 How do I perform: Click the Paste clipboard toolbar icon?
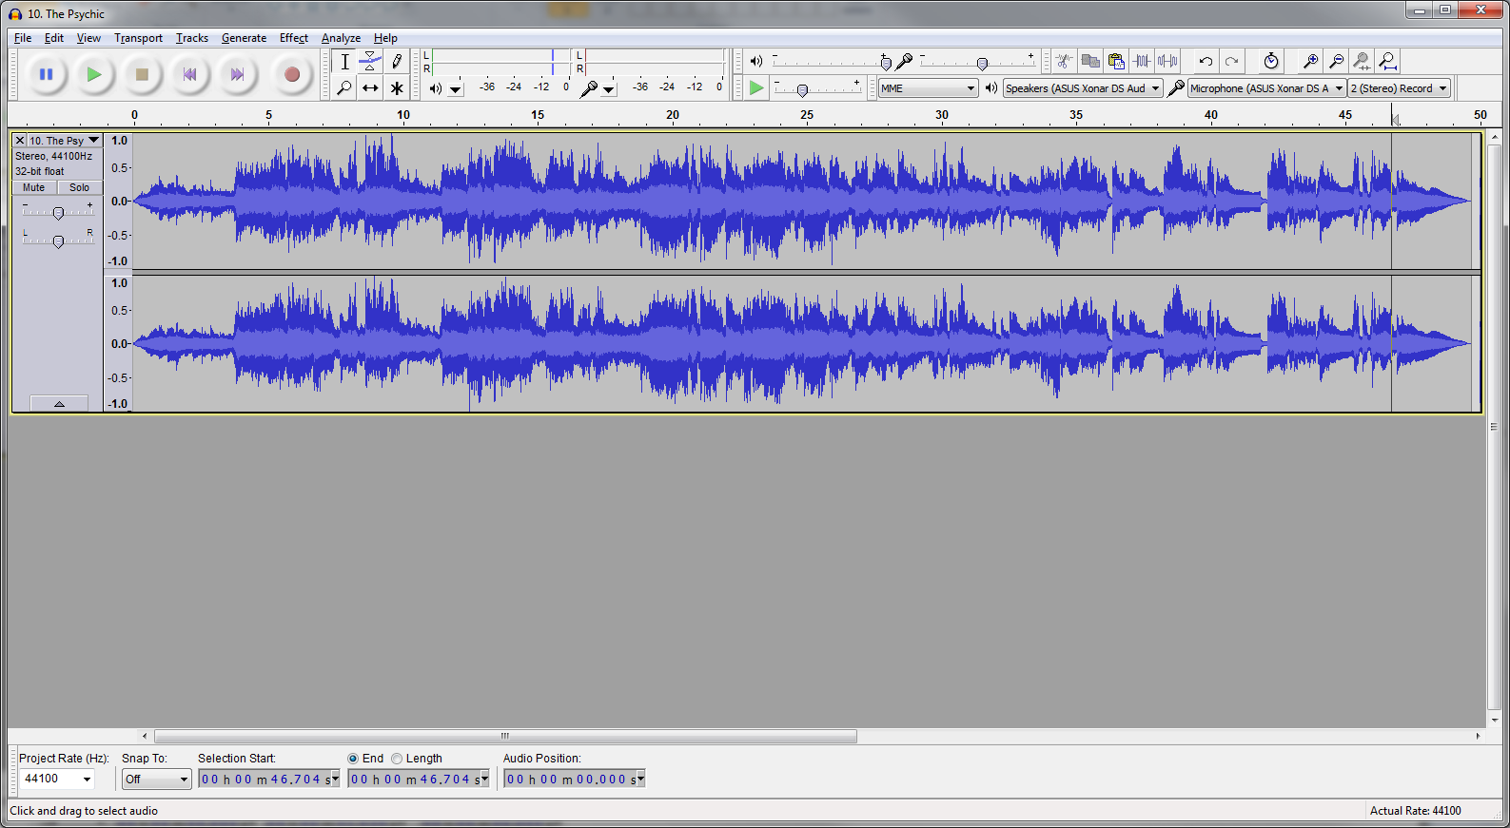[x=1116, y=61]
